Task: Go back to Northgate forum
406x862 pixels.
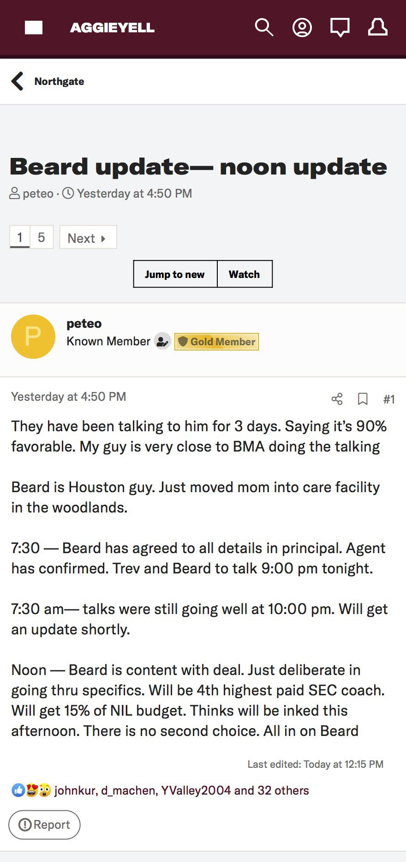Action: click(x=59, y=82)
